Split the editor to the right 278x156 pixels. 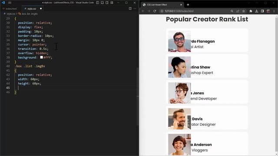click(x=130, y=9)
